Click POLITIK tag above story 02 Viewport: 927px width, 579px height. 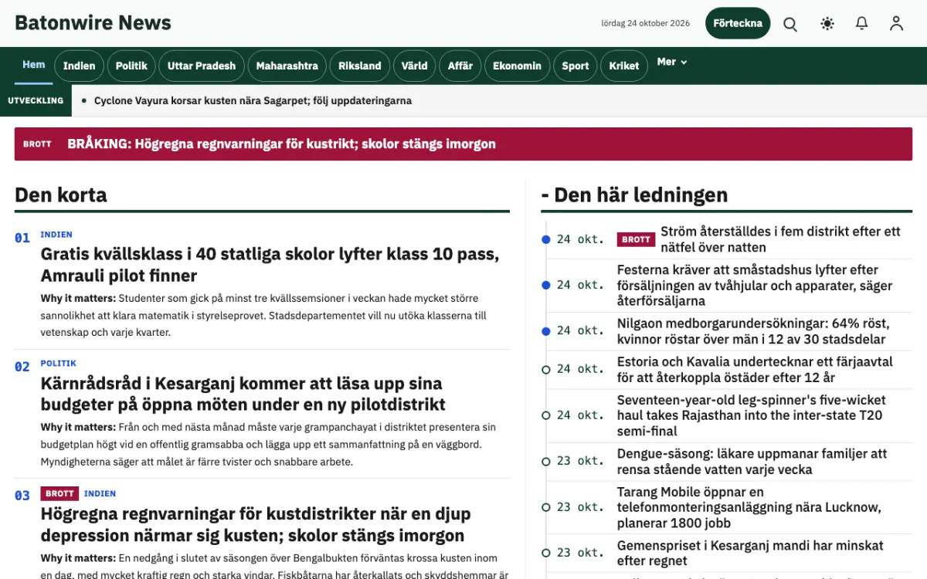59,364
